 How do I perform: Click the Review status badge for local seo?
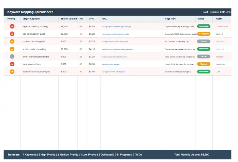204,64
